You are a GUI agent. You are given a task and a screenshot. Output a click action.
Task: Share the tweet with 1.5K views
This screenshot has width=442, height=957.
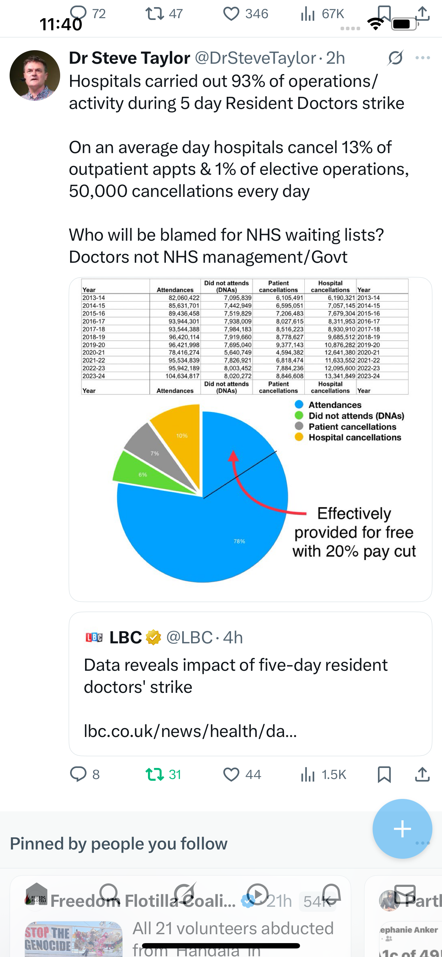pyautogui.click(x=422, y=774)
